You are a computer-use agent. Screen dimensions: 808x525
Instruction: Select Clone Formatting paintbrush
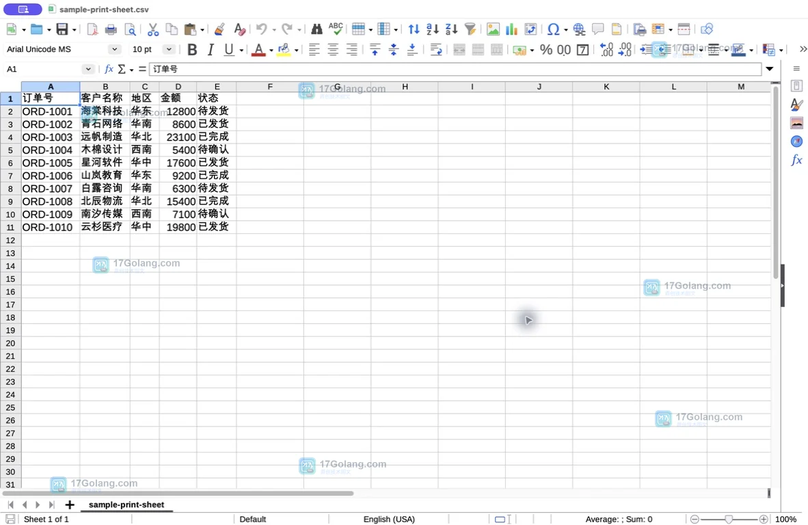click(x=219, y=29)
